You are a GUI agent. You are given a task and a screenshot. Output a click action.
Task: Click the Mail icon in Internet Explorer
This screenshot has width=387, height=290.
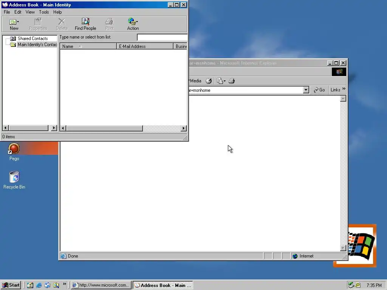coord(220,81)
